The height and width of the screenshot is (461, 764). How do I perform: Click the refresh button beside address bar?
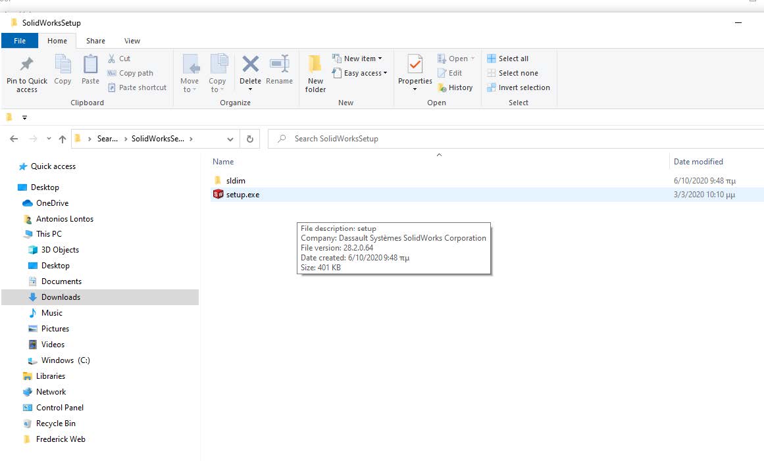coord(249,139)
